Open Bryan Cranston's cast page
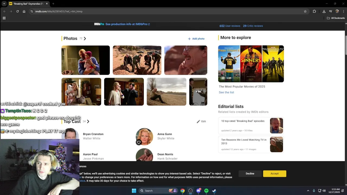Viewport: 347px width, 195px height. [x=93, y=134]
